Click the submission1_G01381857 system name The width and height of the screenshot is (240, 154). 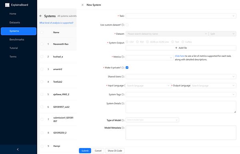63,120
